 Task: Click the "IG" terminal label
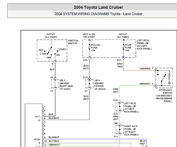coord(39,120)
